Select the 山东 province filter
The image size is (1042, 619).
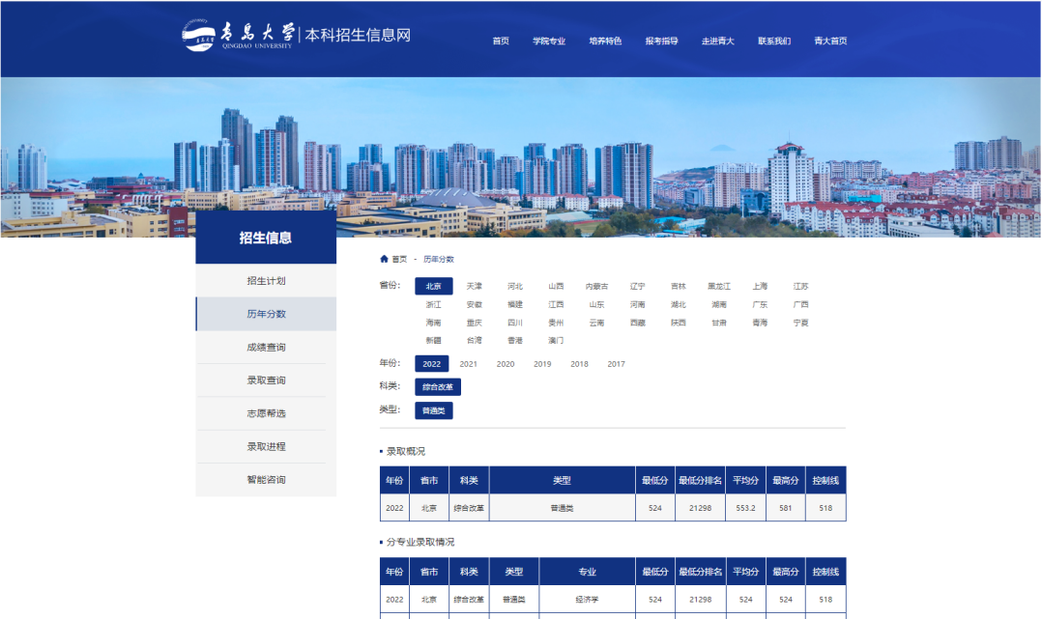(598, 304)
